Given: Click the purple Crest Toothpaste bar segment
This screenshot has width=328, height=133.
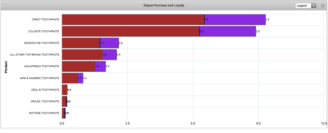Looking at the screenshot, I should (235, 20).
